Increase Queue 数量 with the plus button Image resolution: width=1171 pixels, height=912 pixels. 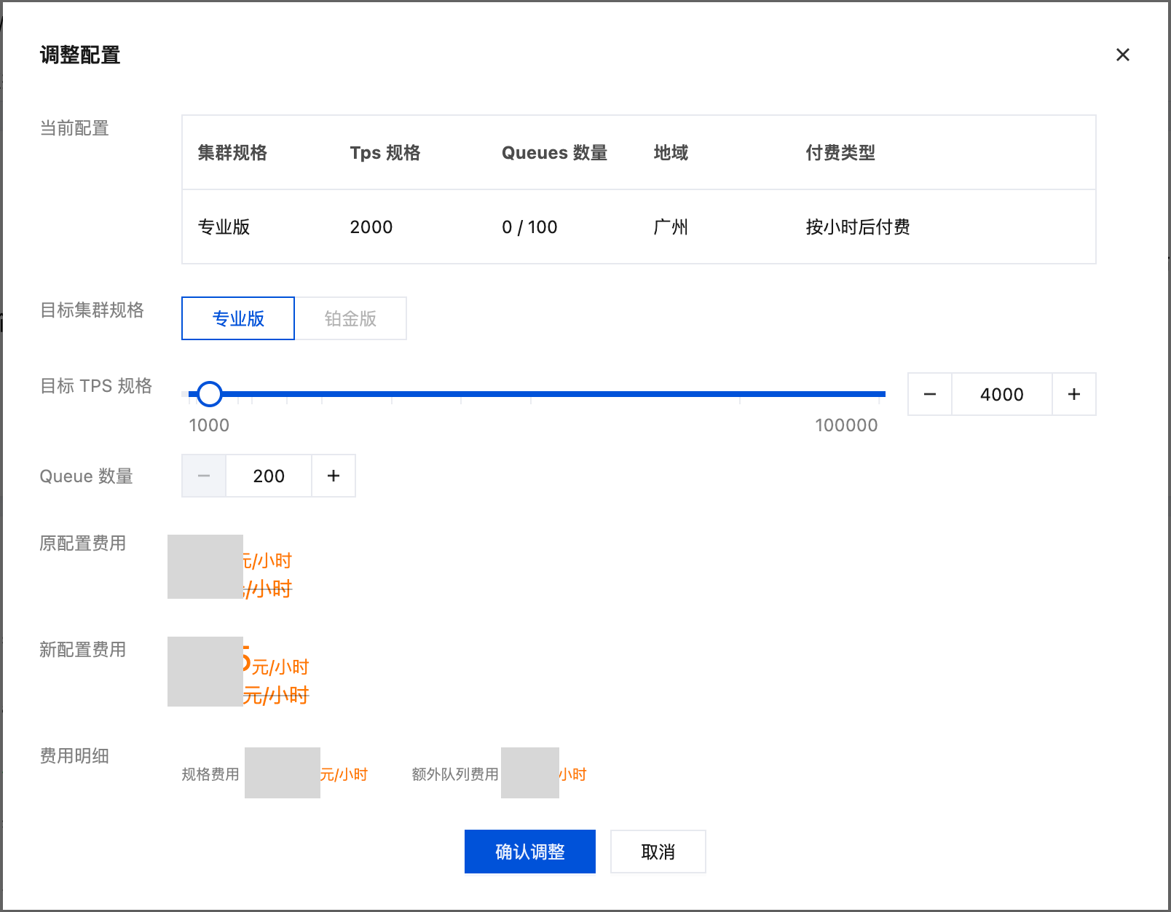[334, 476]
